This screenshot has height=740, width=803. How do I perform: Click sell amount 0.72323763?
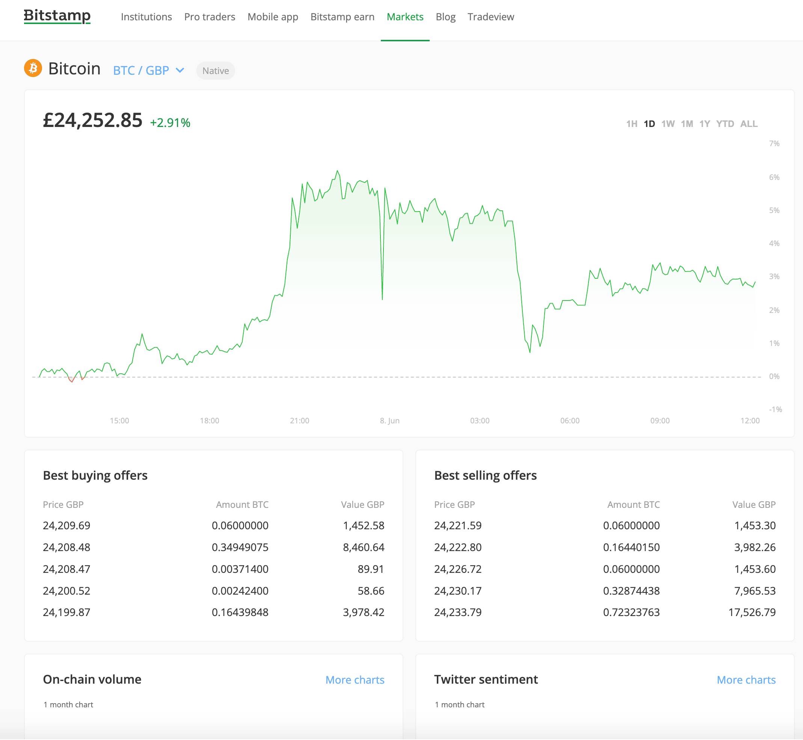pos(632,612)
